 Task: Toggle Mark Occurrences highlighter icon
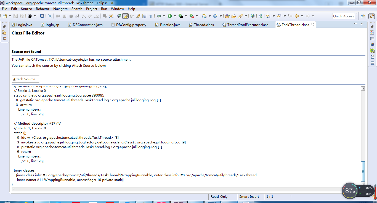pos(125,16)
